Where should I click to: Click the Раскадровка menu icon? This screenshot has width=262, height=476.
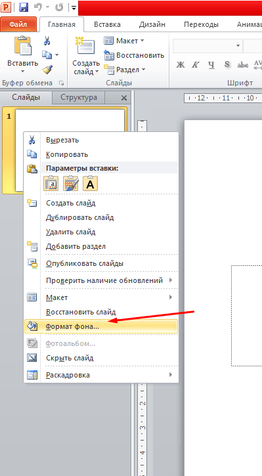point(32,375)
